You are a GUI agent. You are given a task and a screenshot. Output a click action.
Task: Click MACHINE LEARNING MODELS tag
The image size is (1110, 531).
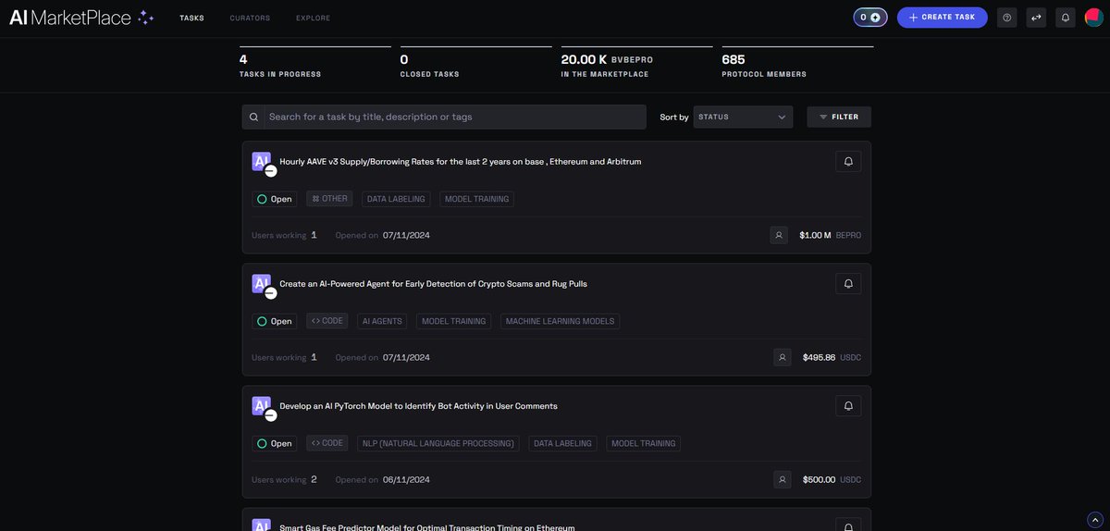561,321
